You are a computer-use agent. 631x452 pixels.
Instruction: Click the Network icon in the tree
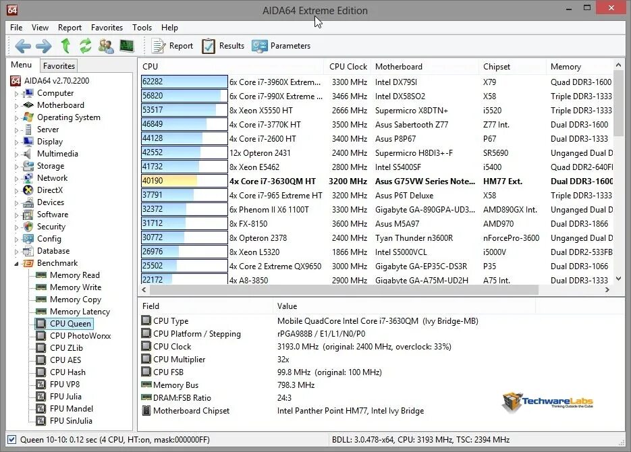click(28, 178)
